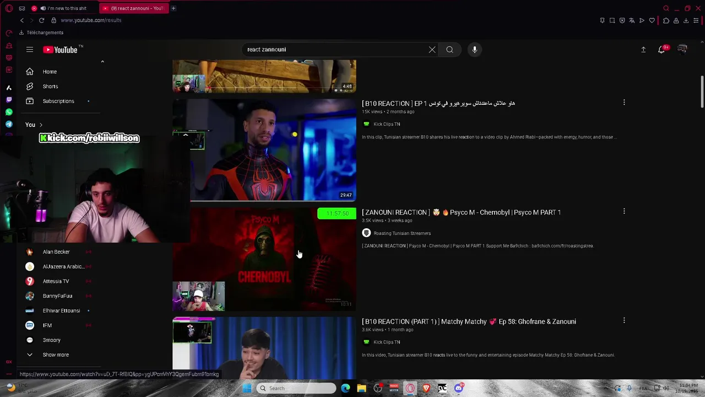Open more options for Psyco M Chernobyl video
This screenshot has height=397, width=705.
click(x=624, y=212)
